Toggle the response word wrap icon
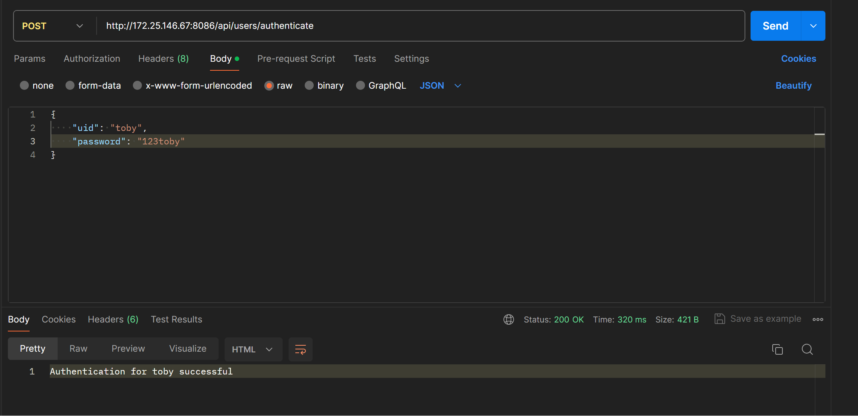This screenshot has width=858, height=416. tap(300, 349)
